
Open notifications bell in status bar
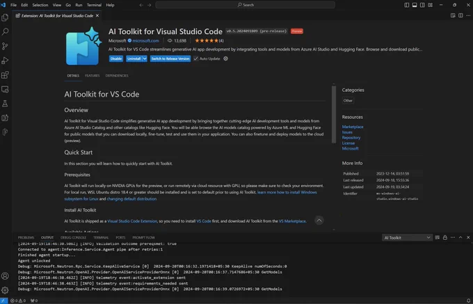point(468,301)
